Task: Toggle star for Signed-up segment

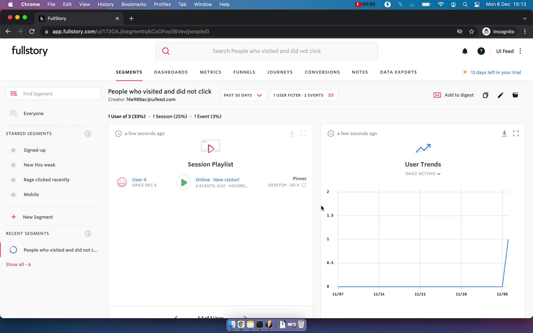Action: tap(13, 150)
